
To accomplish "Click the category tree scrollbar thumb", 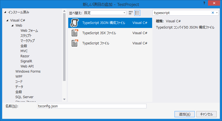I will [64, 47].
